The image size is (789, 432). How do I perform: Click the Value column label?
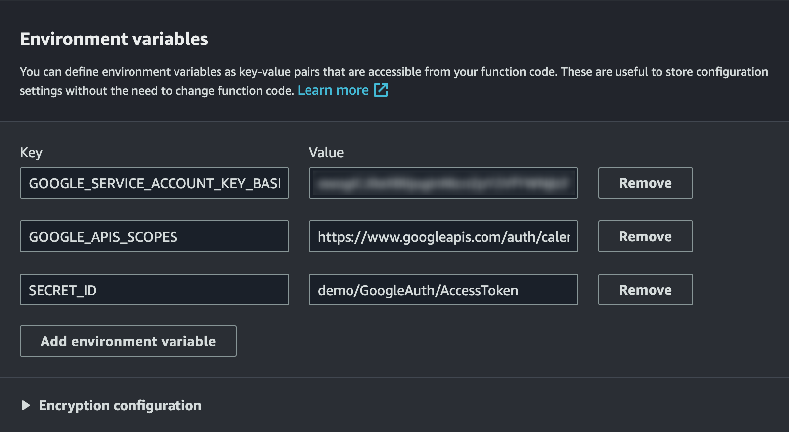(x=326, y=152)
